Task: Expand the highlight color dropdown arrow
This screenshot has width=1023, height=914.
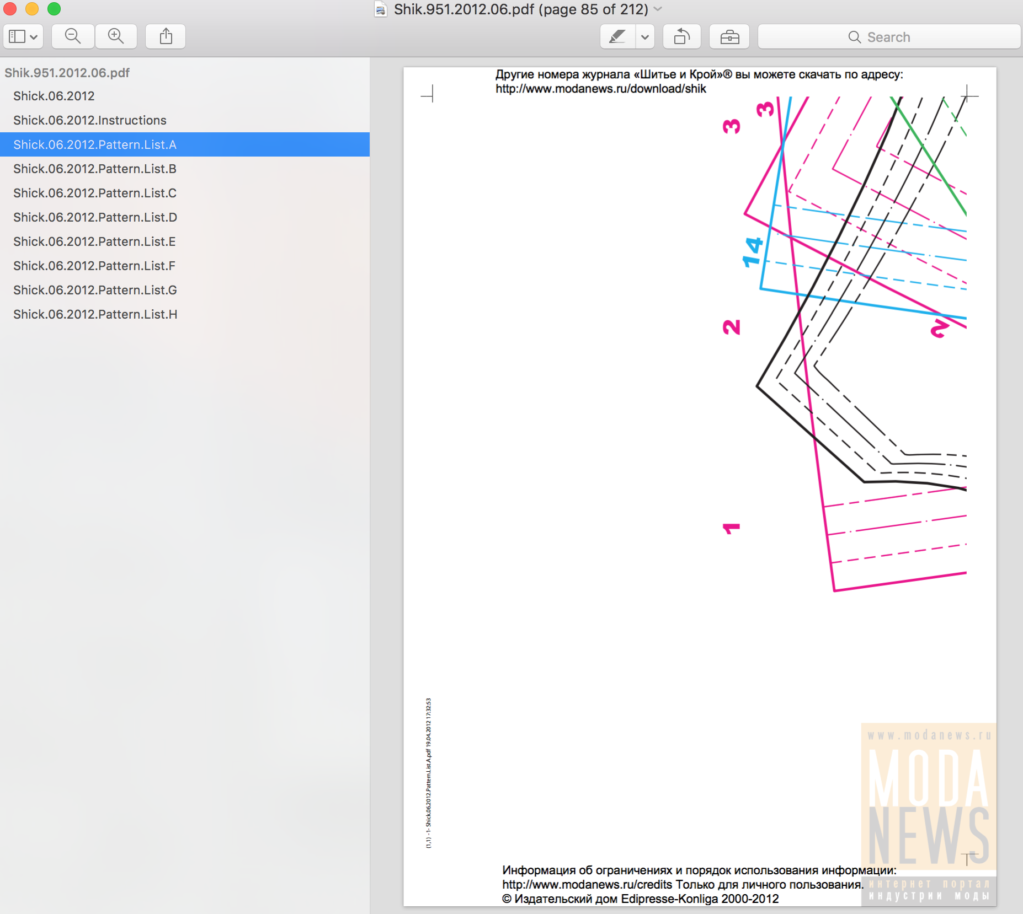Action: point(644,37)
